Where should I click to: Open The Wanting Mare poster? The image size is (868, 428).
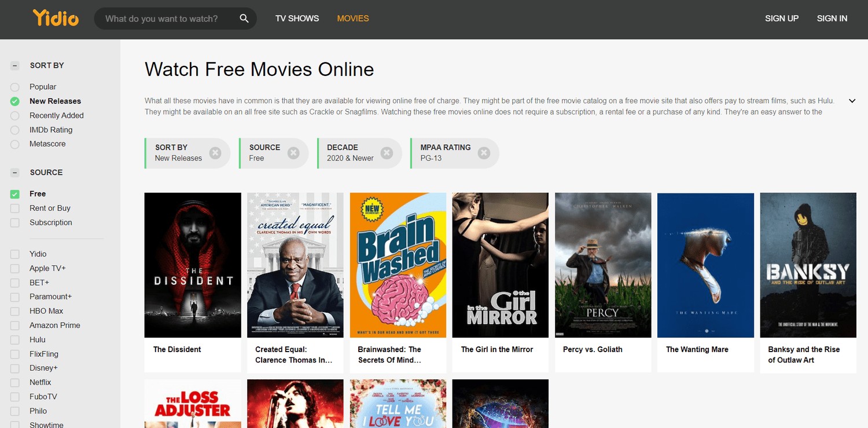click(x=706, y=265)
